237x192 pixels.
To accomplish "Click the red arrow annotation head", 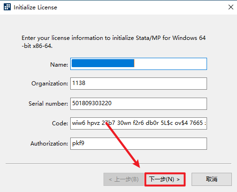I will [x=136, y=164].
